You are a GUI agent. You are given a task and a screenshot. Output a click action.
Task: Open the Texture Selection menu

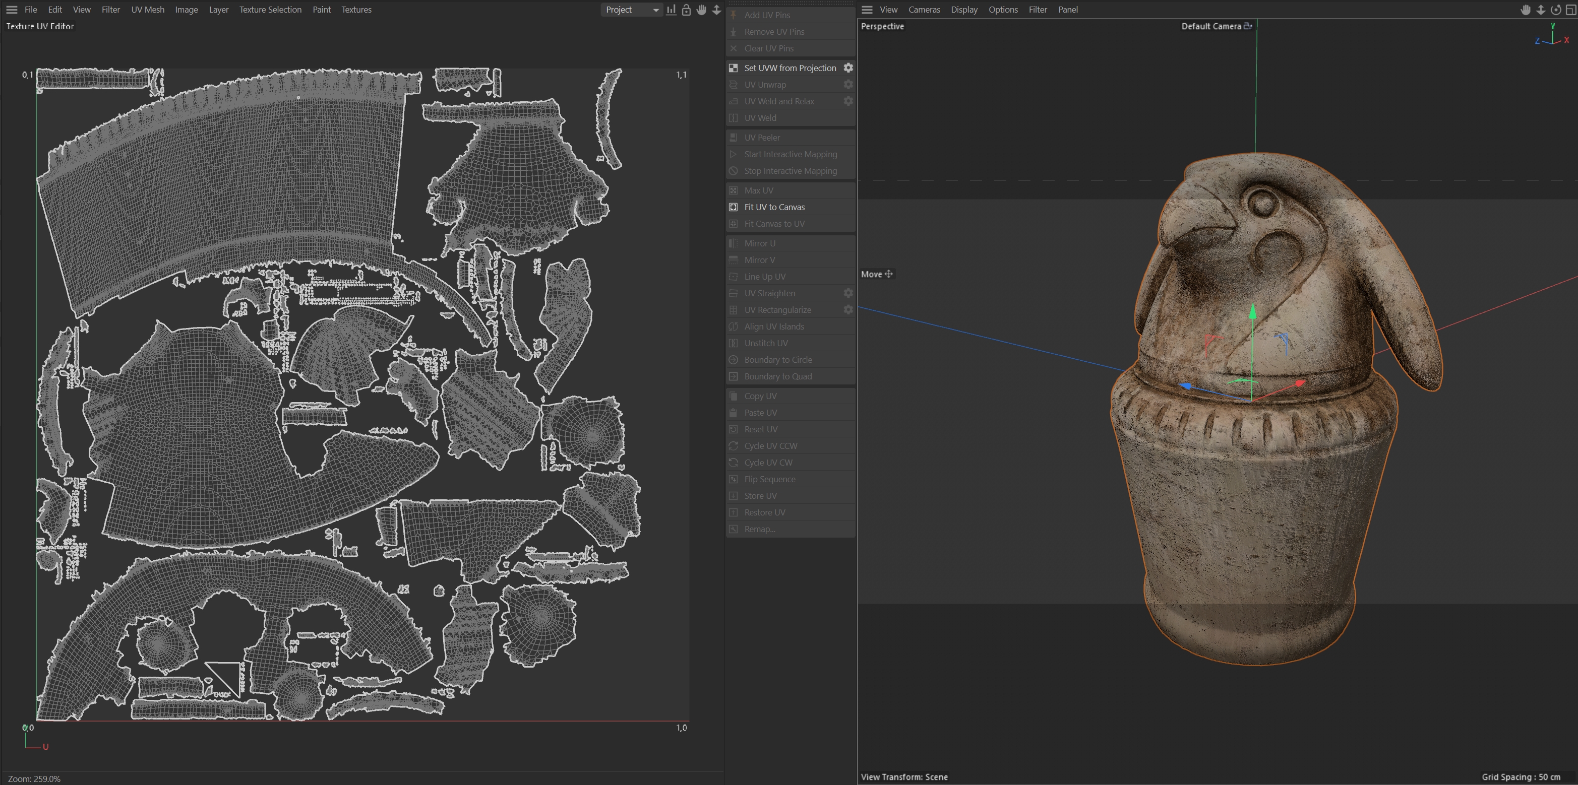tap(270, 10)
